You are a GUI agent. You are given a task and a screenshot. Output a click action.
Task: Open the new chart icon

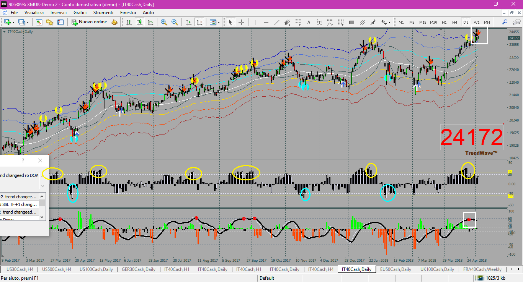pyautogui.click(x=7, y=22)
